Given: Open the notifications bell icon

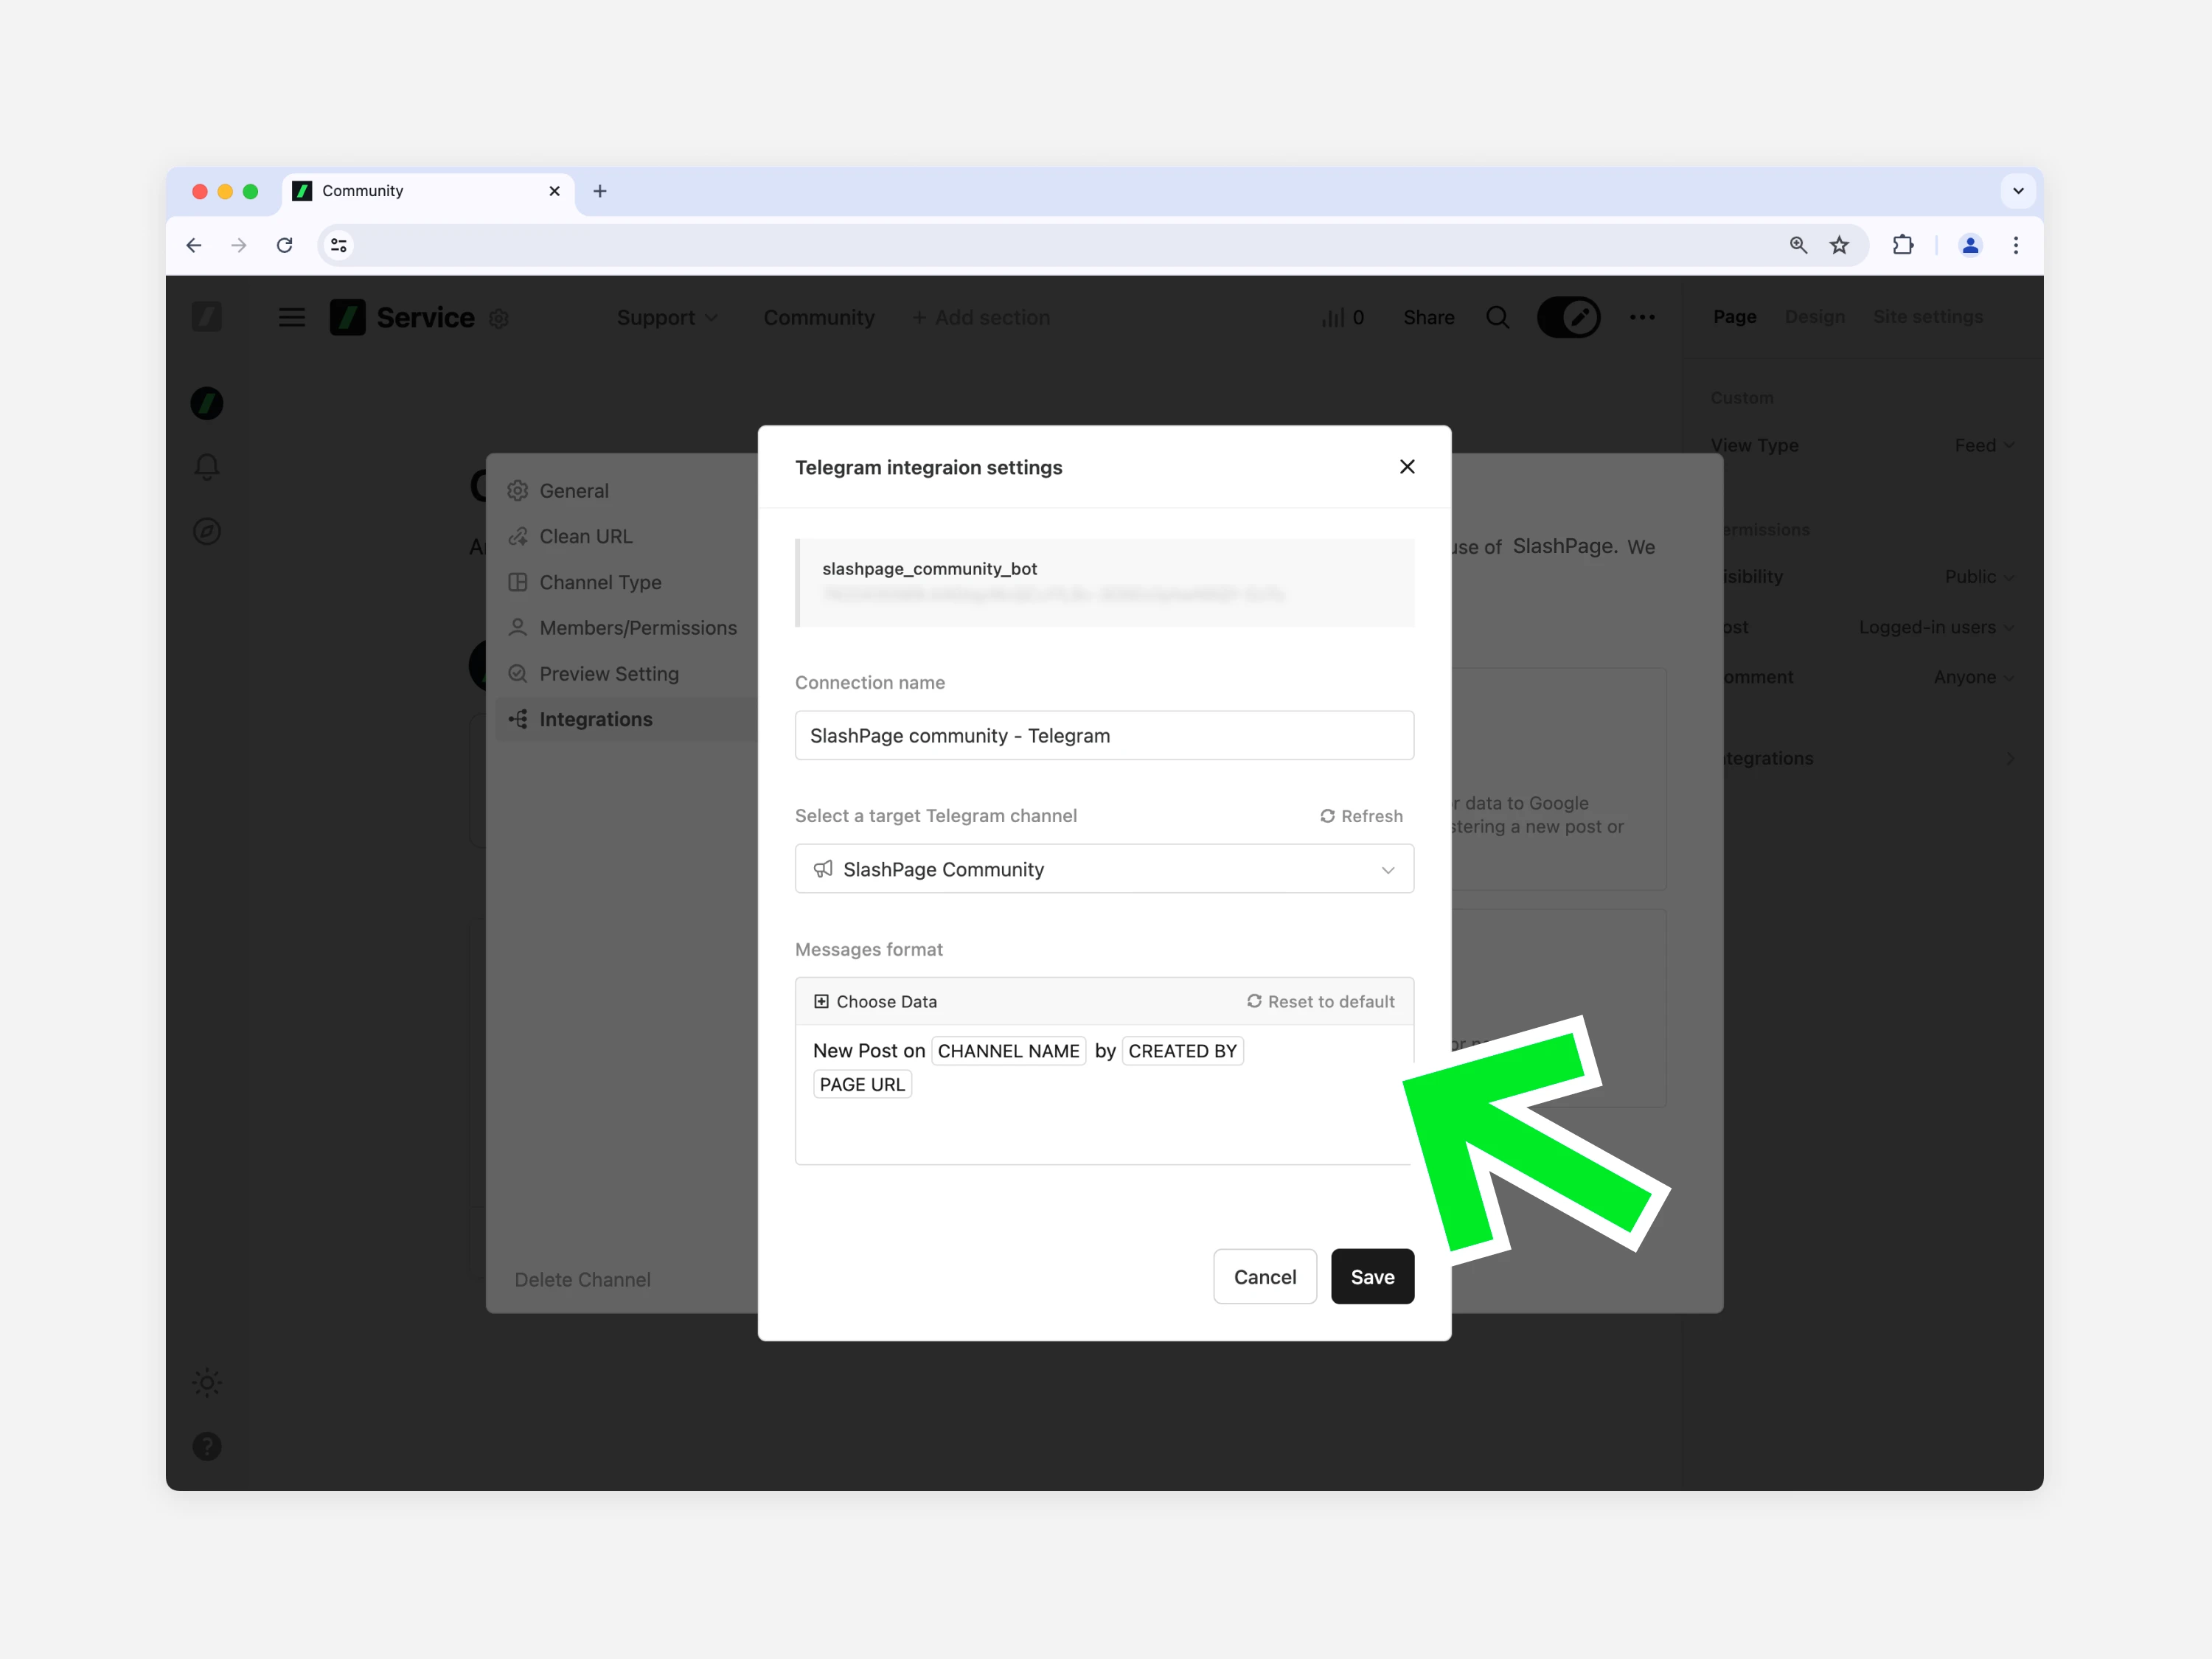Looking at the screenshot, I should pyautogui.click(x=207, y=467).
